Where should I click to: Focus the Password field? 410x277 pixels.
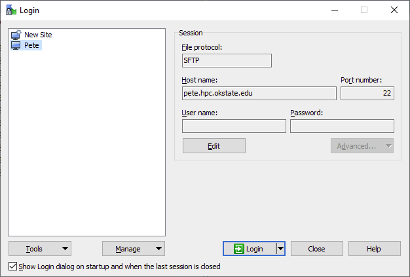(342, 126)
